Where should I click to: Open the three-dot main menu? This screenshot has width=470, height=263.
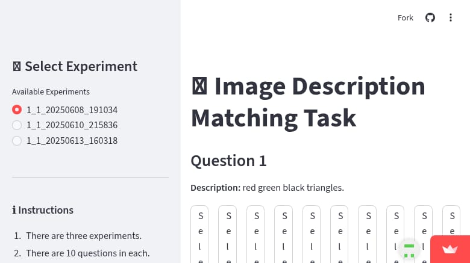[x=451, y=17]
